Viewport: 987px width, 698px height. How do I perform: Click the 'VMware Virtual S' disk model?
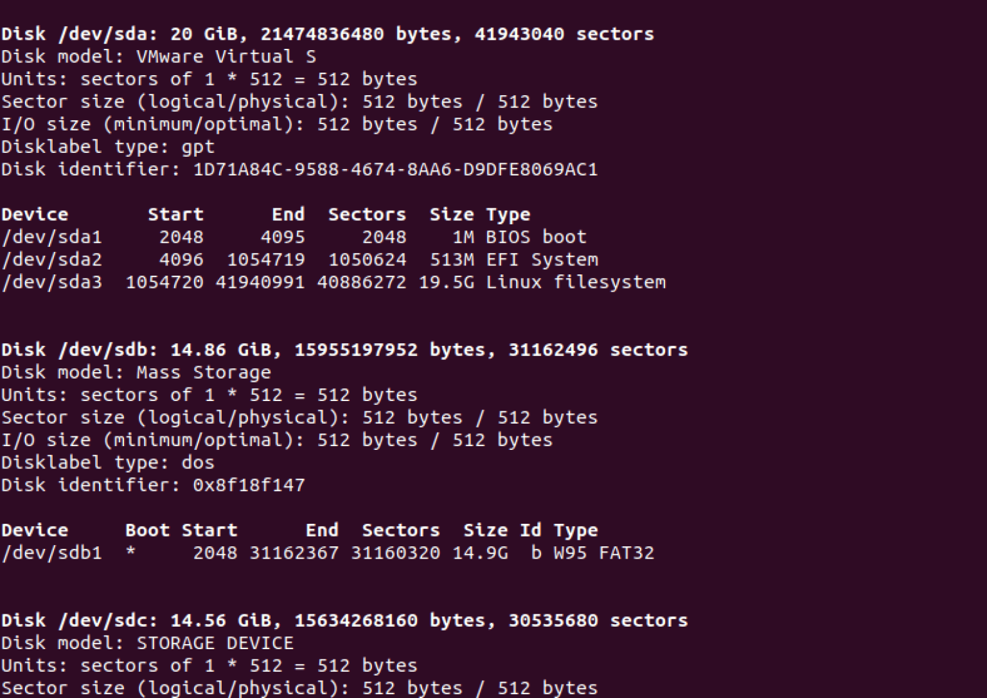click(226, 57)
